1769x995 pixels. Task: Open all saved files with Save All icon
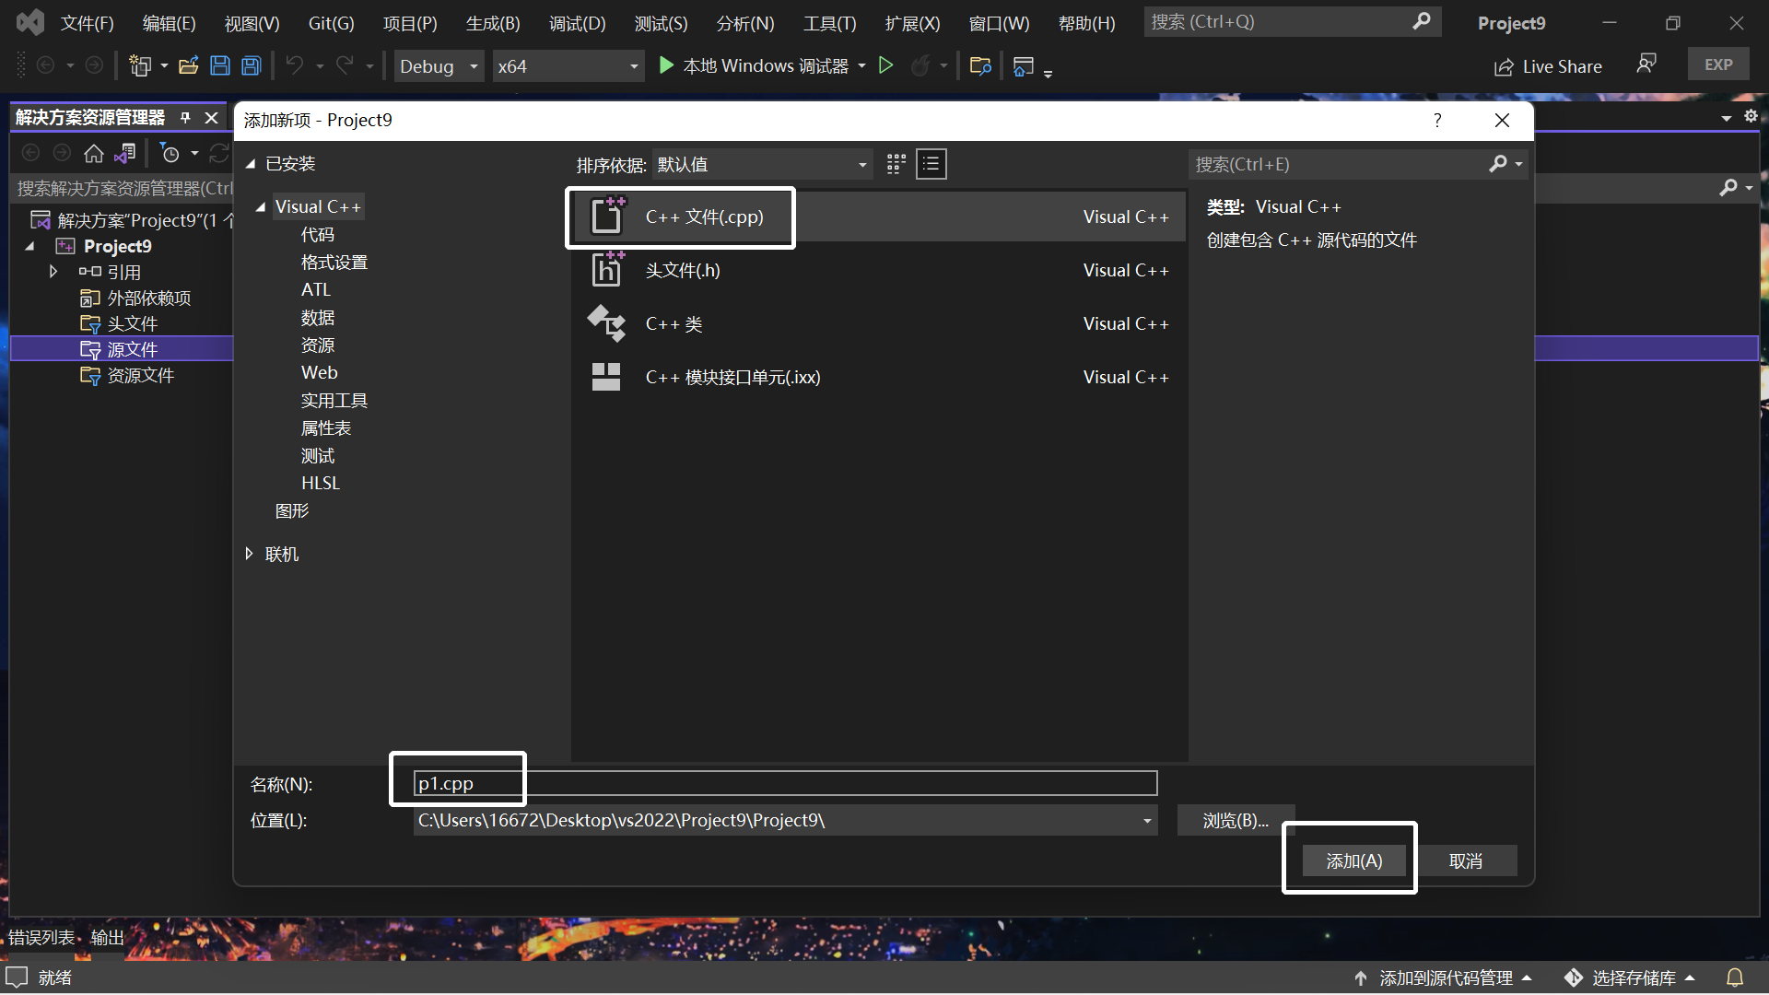coord(250,65)
